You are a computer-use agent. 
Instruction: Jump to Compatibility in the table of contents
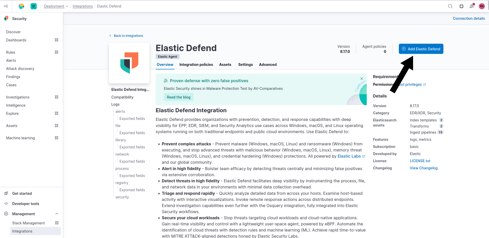[122, 97]
